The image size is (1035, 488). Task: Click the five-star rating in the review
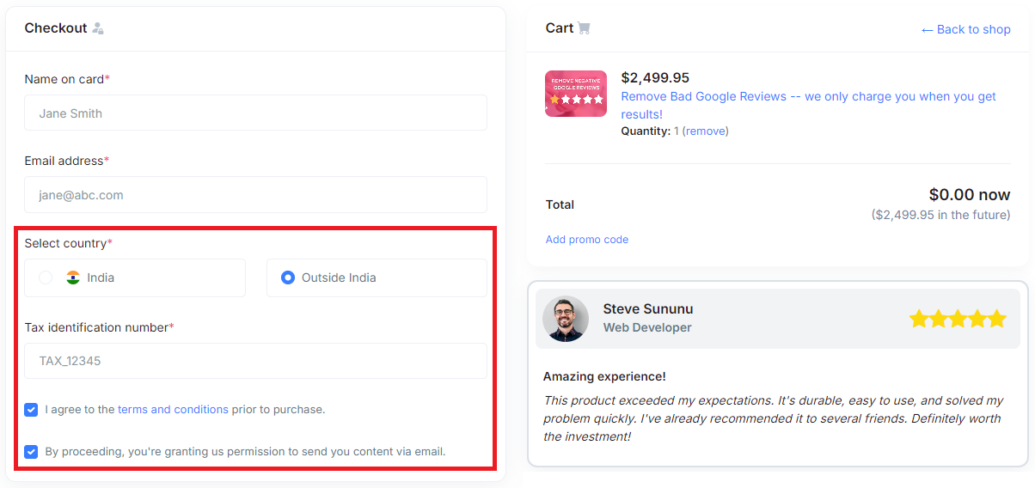pos(958,319)
